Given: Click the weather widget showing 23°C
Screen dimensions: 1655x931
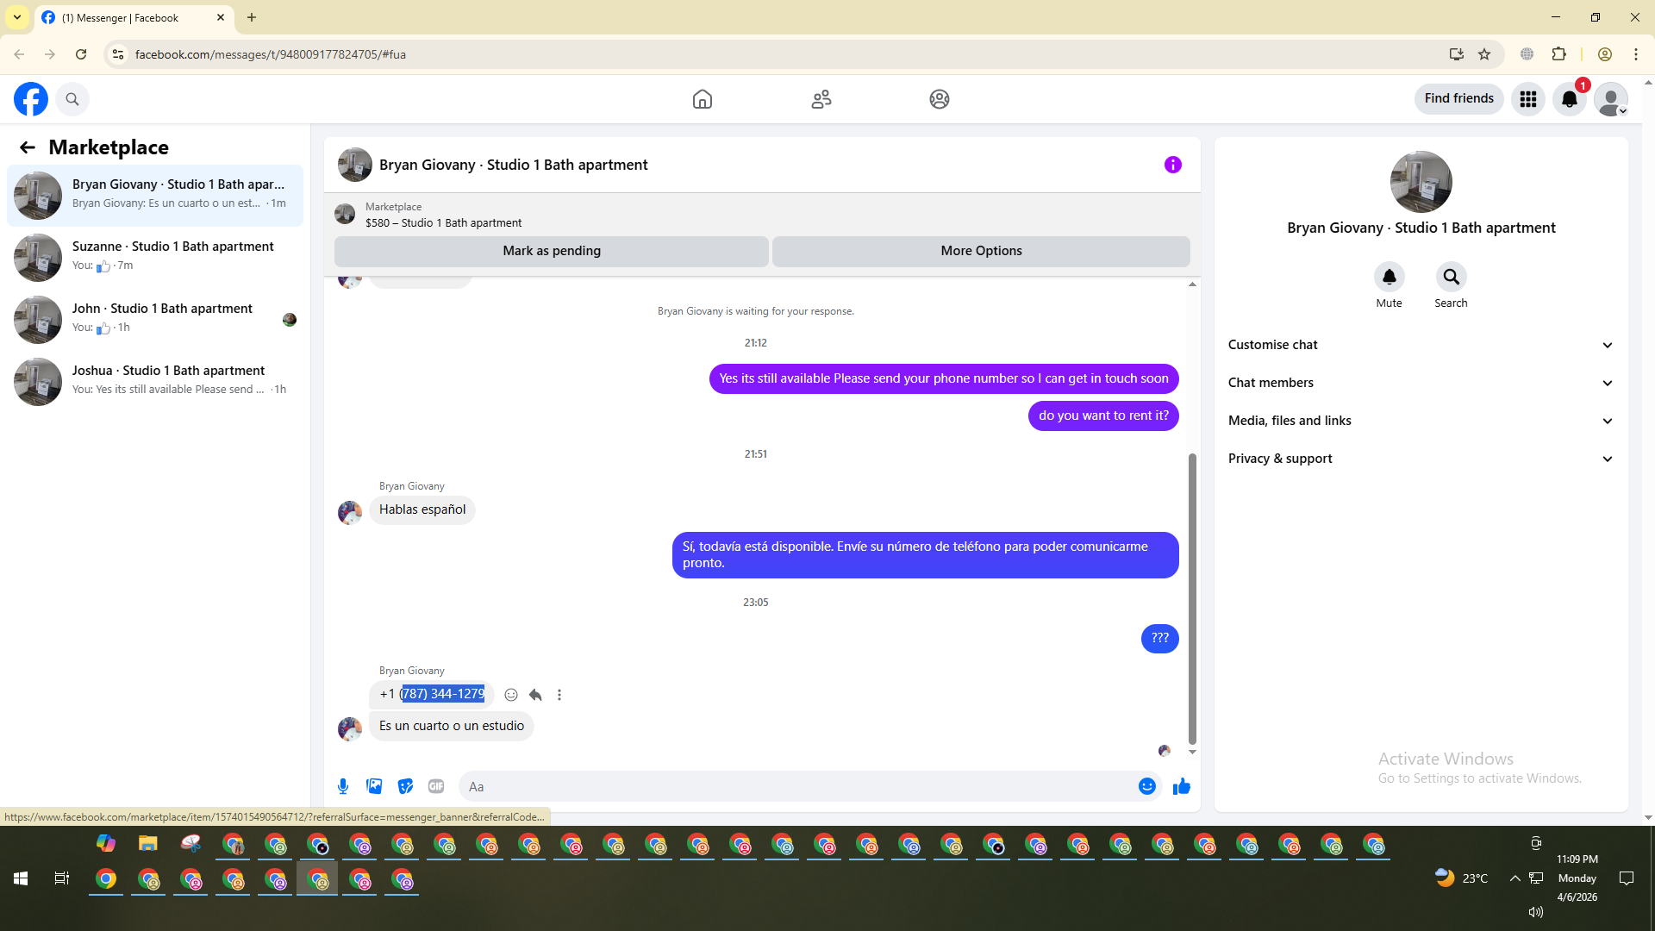Looking at the screenshot, I should (1462, 878).
